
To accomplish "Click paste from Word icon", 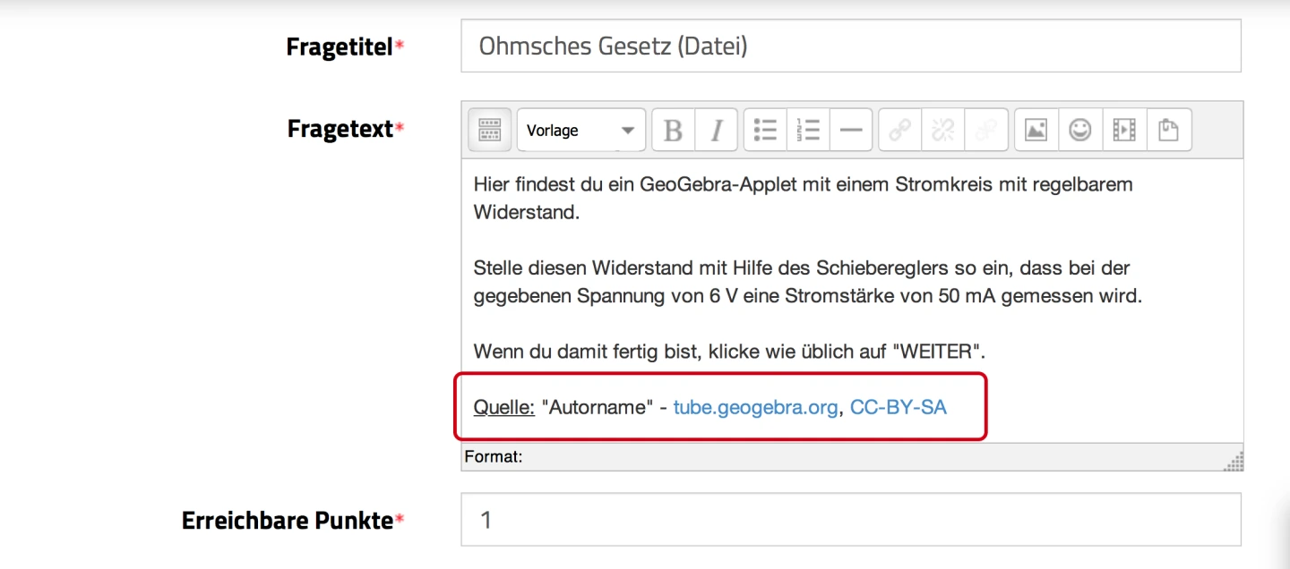I will click(x=1168, y=131).
